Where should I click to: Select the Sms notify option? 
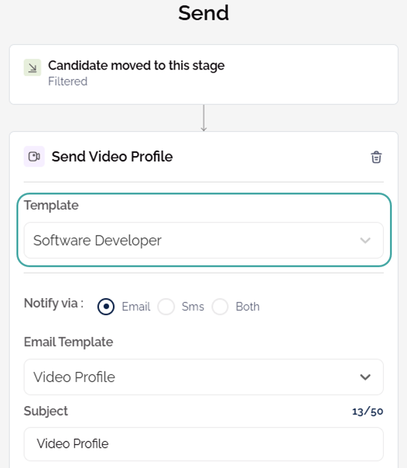point(166,307)
